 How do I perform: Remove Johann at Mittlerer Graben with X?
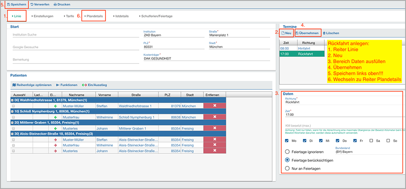pyautogui.click(x=215, y=128)
